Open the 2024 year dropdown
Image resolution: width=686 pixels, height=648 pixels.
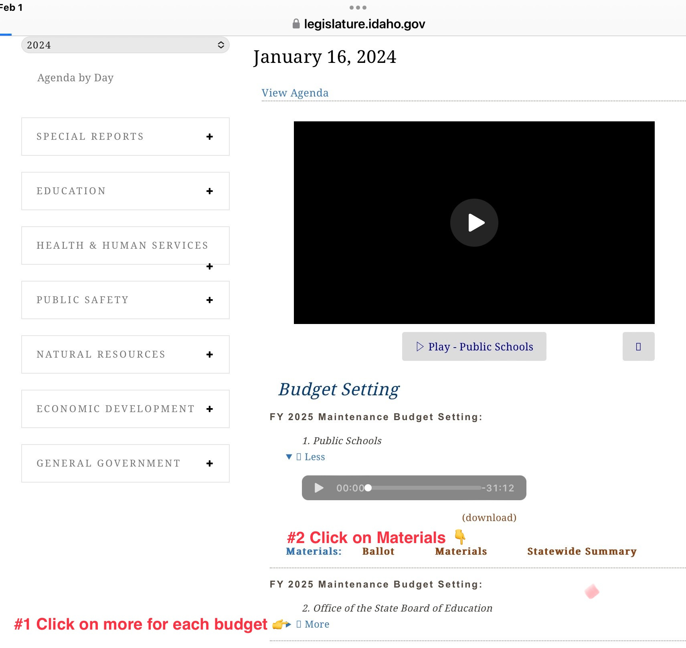pyautogui.click(x=125, y=45)
